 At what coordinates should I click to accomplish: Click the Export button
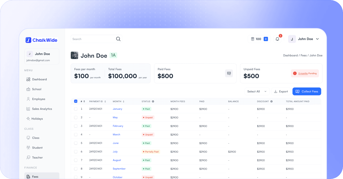point(281,91)
